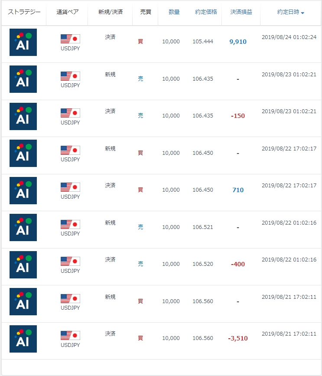Viewport: 322px width, 376px height.
Task: Click USDJPY flag icon in the first row
Action: [70, 39]
